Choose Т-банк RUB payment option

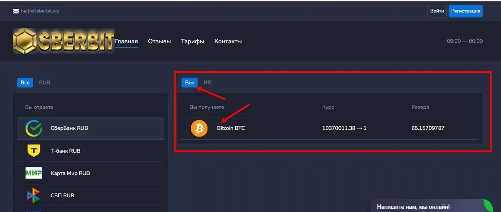(x=91, y=150)
